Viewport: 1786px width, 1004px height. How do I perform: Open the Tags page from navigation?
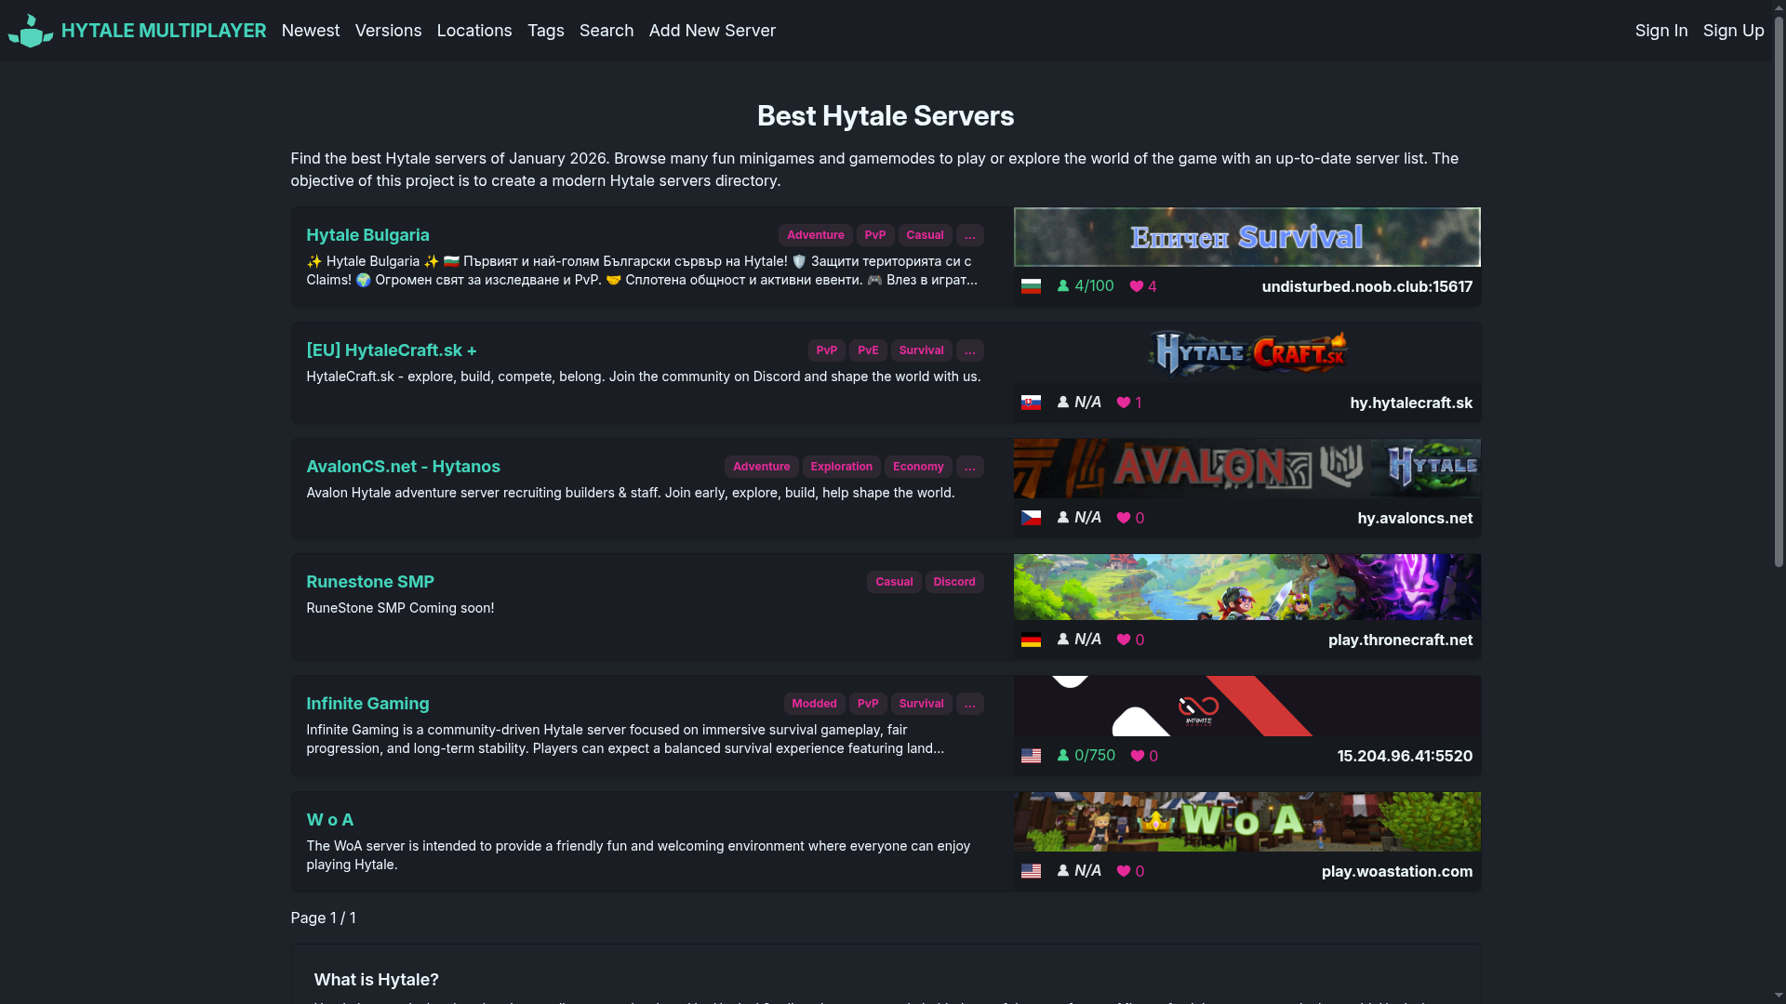[x=545, y=31]
